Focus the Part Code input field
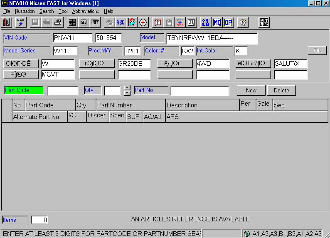Image resolution: width=330 pixels, height=238 pixels. [x=63, y=91]
